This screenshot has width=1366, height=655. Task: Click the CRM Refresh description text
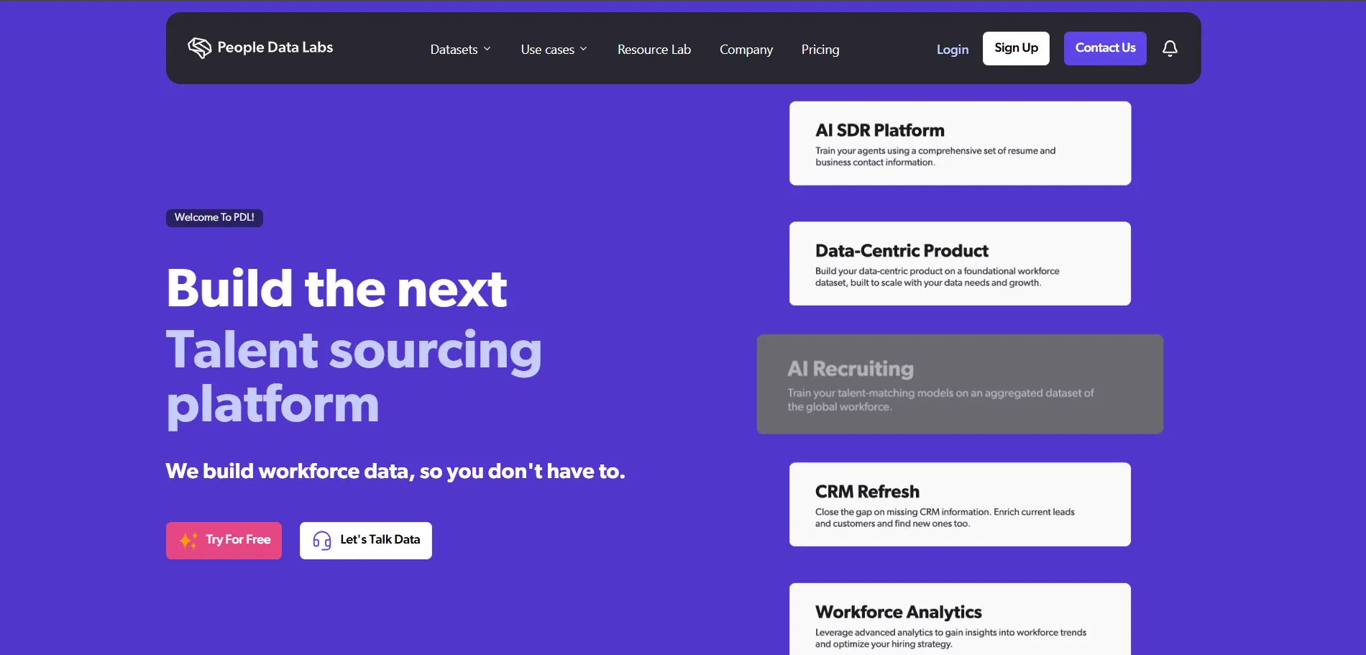(x=945, y=518)
